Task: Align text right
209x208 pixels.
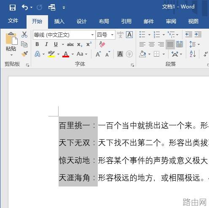Action: point(161,44)
